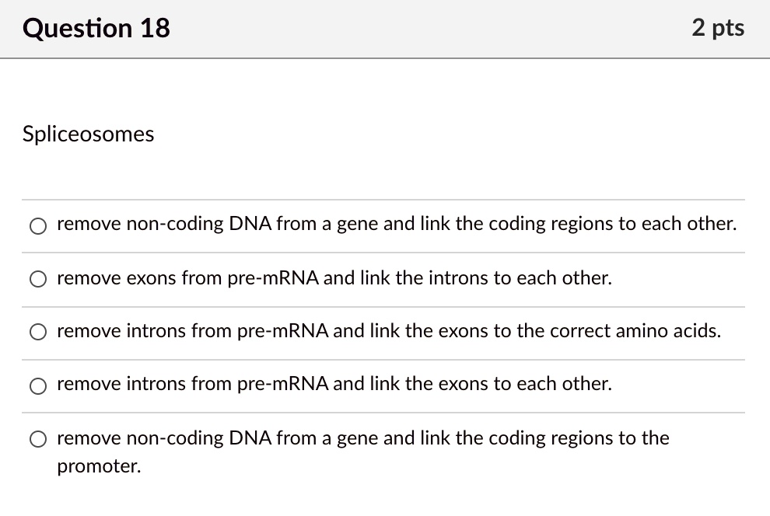Click the word promoter in last option
The height and width of the screenshot is (516, 770).
(x=99, y=467)
